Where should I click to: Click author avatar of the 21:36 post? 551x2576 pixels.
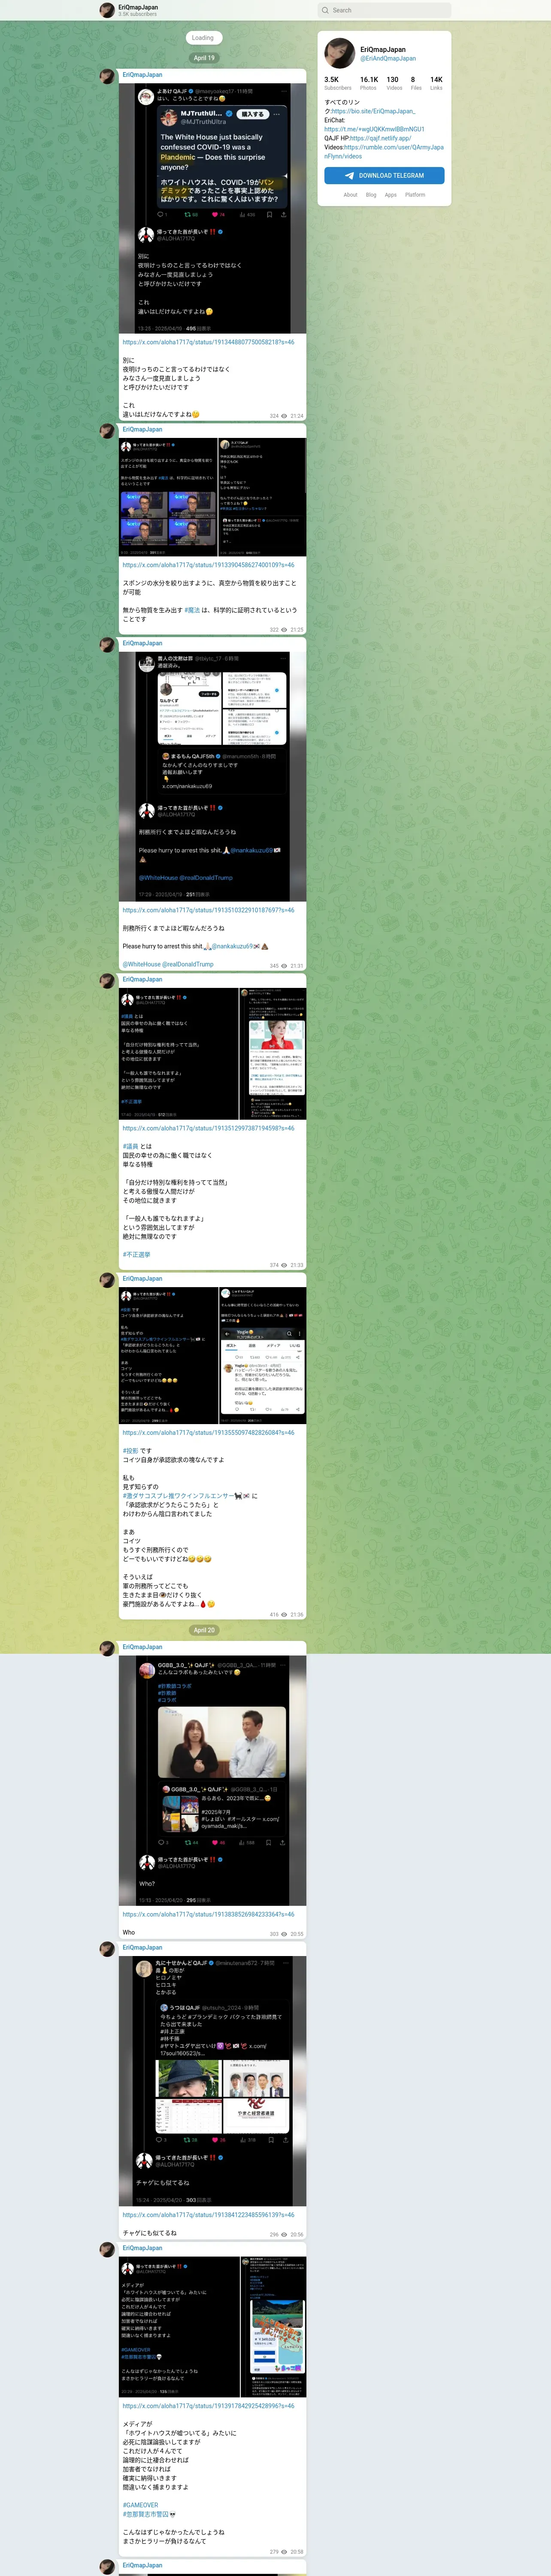(107, 1279)
